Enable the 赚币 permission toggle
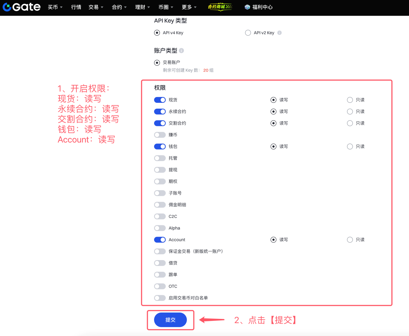This screenshot has width=409, height=336. [x=160, y=135]
